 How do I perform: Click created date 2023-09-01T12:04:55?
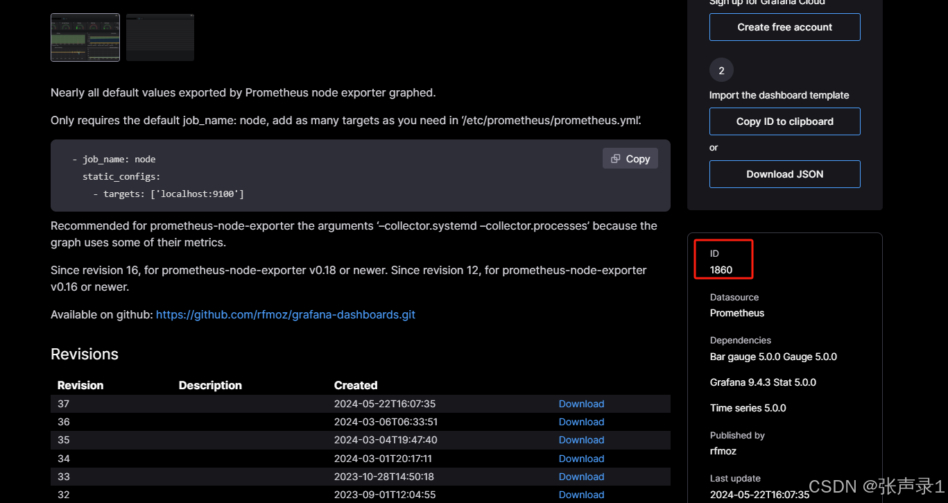(385, 495)
